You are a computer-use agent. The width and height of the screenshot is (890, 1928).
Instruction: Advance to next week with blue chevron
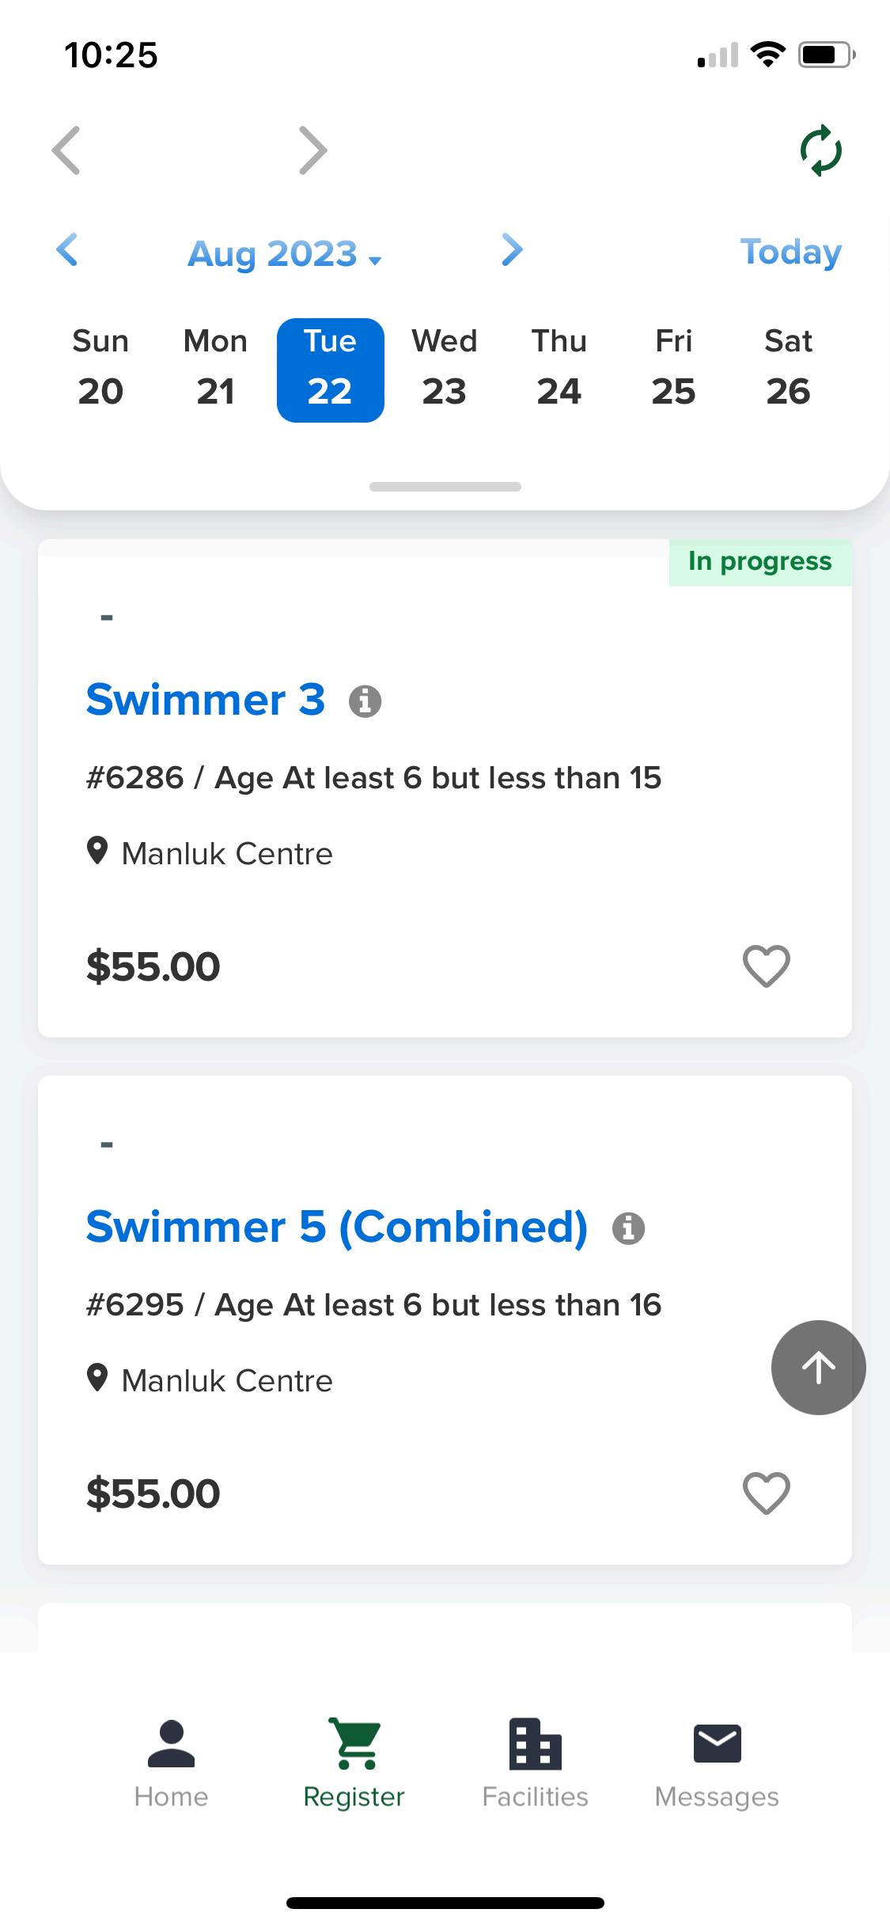pos(513,250)
